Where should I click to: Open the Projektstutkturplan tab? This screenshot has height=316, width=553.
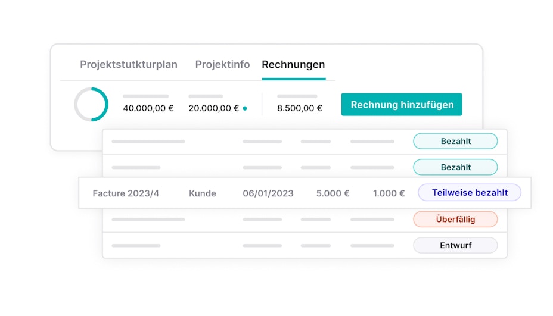pyautogui.click(x=129, y=65)
